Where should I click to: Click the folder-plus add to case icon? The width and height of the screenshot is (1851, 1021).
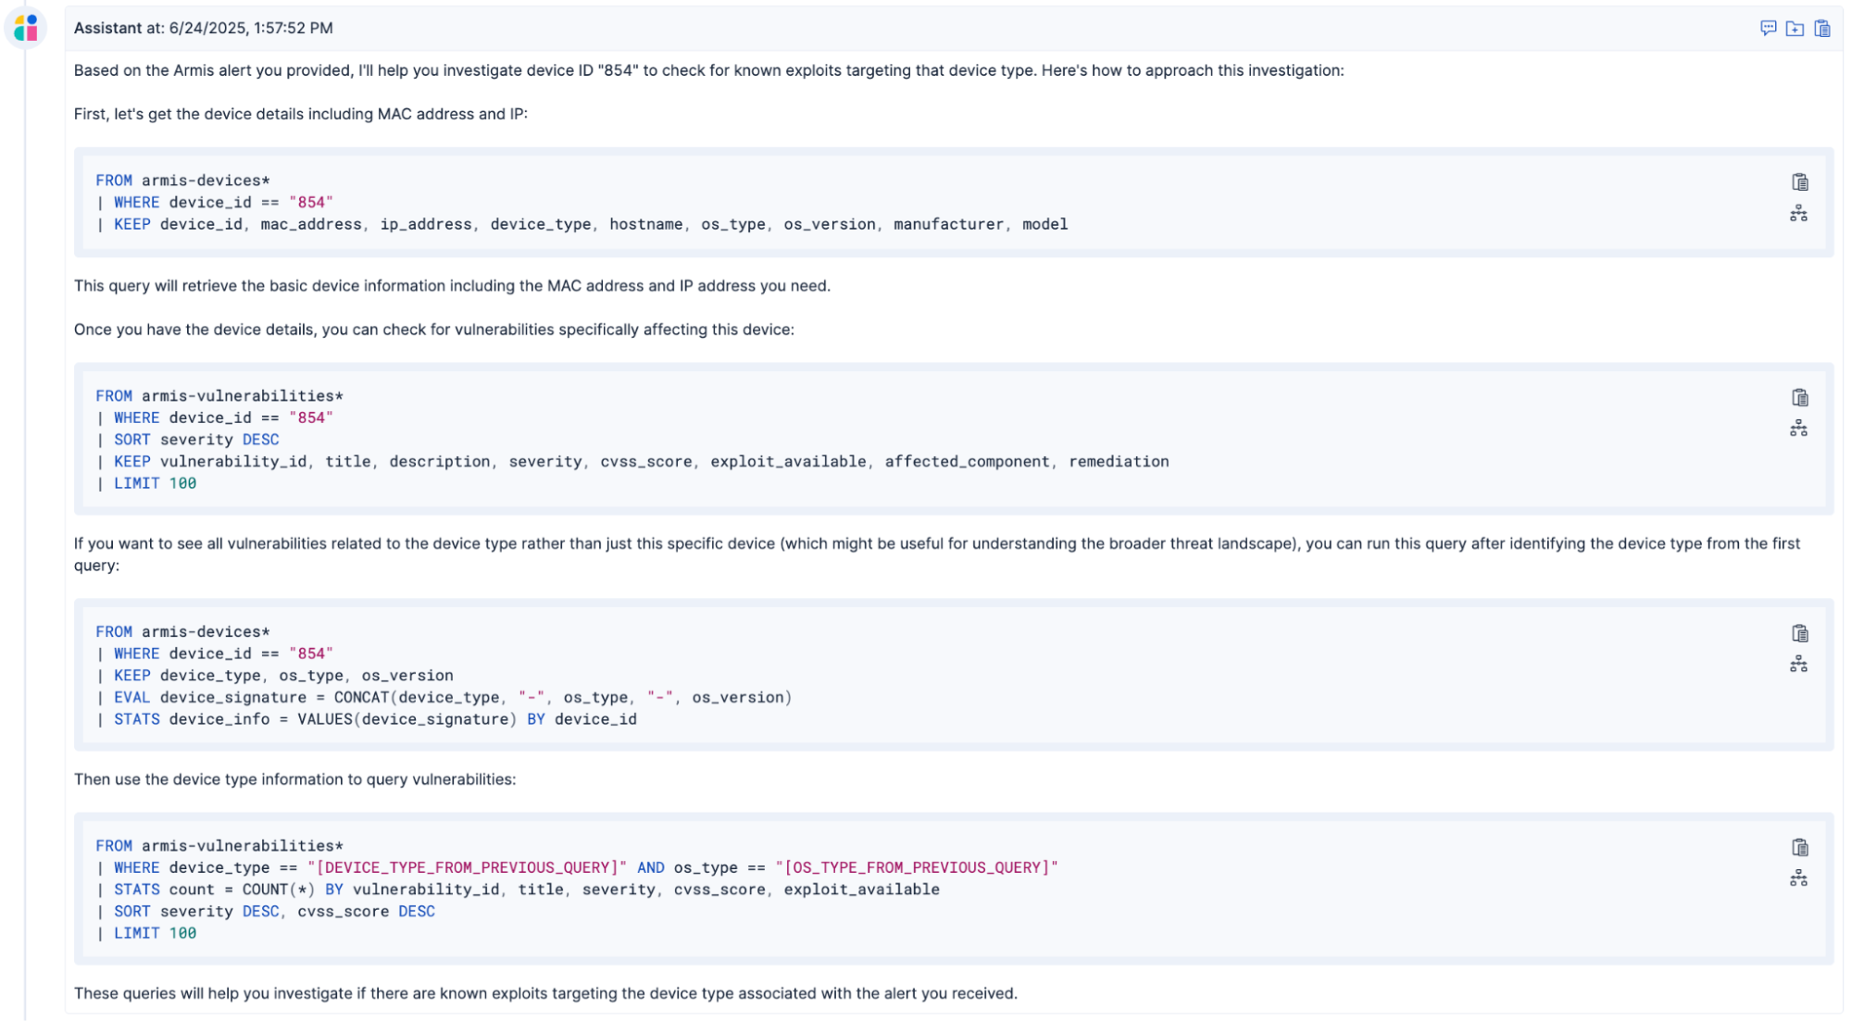pos(1795,28)
